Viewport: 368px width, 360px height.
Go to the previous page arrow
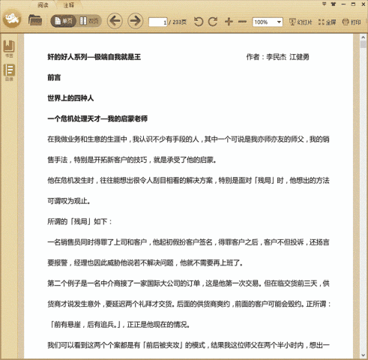(115, 21)
